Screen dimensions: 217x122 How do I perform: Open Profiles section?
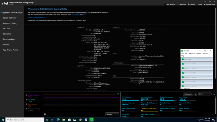(6, 45)
